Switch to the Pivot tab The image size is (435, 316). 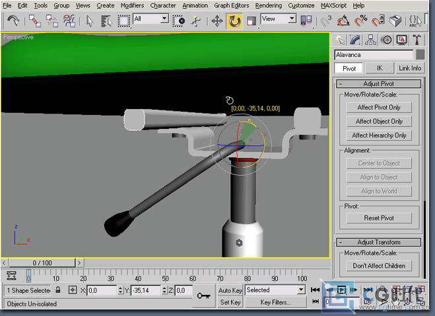[349, 68]
